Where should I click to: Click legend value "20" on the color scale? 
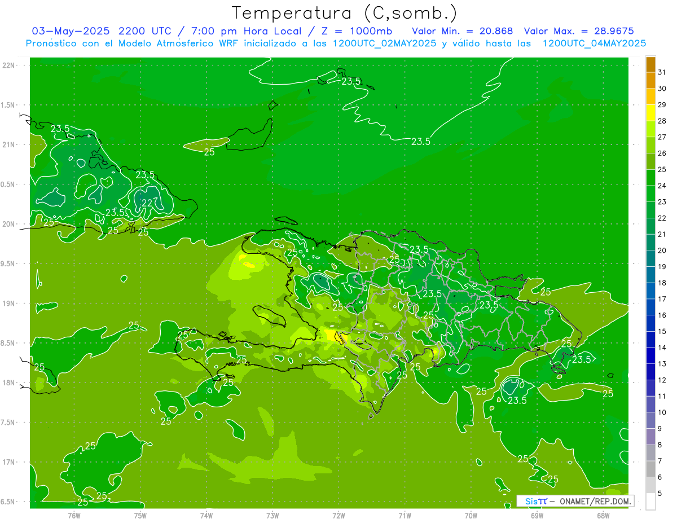pos(662,250)
